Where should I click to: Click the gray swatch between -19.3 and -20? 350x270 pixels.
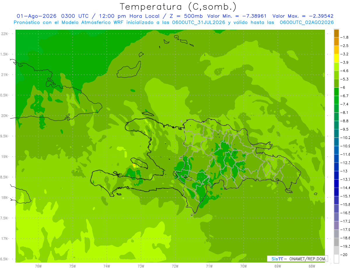coord(336,250)
